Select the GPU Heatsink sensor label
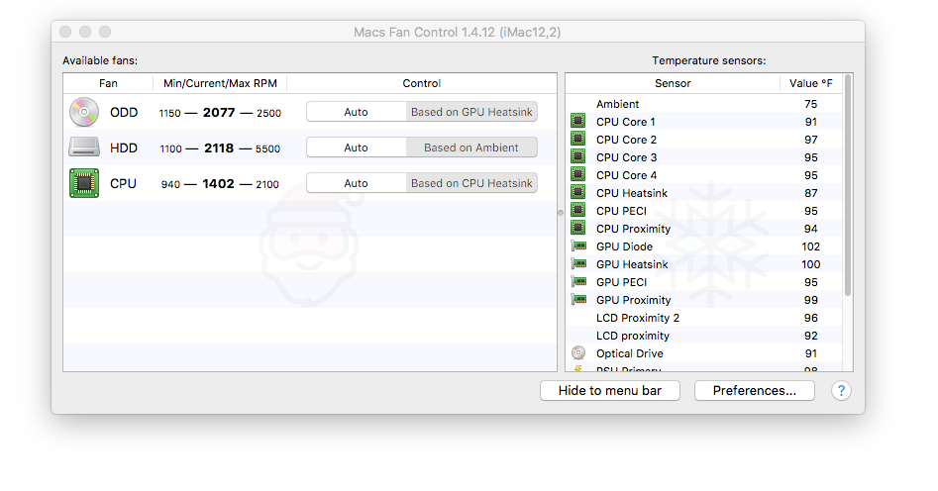 click(632, 264)
